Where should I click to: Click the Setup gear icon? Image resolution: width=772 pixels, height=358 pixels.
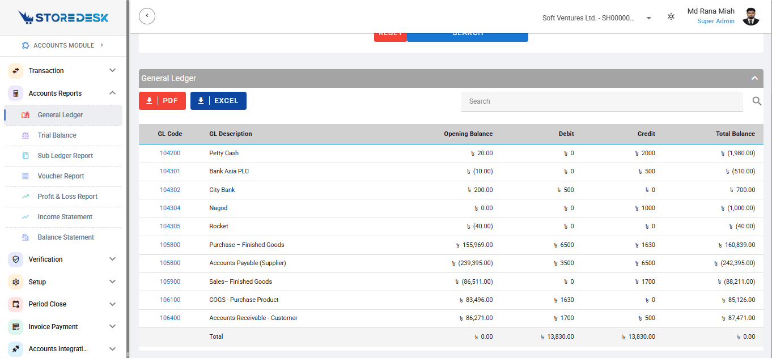[x=16, y=282]
